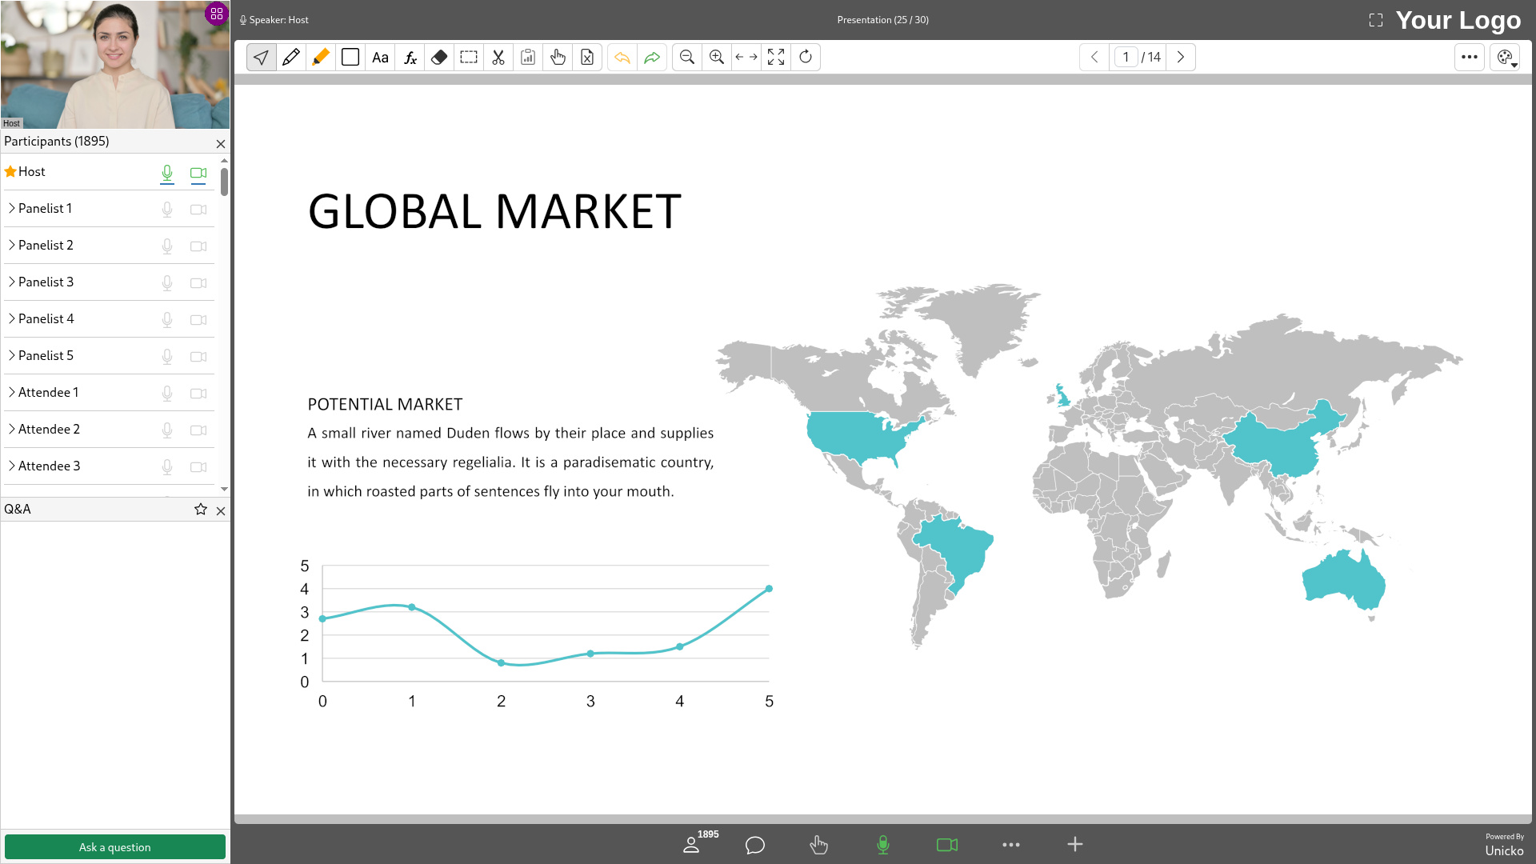Raise hand in bottom toolbar

(x=818, y=845)
